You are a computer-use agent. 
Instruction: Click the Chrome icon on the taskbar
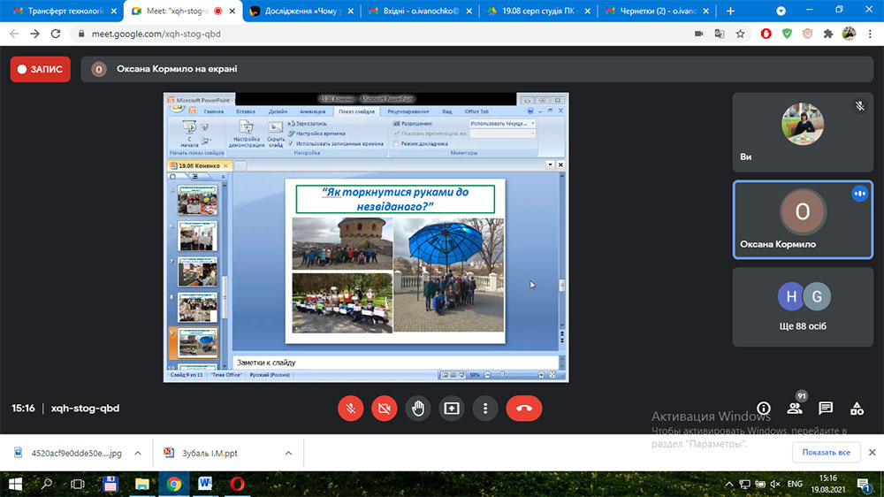[173, 484]
